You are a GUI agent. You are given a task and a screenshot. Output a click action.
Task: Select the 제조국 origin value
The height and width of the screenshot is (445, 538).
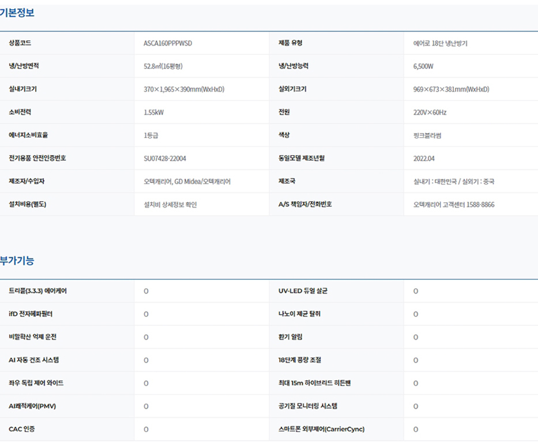(x=453, y=182)
